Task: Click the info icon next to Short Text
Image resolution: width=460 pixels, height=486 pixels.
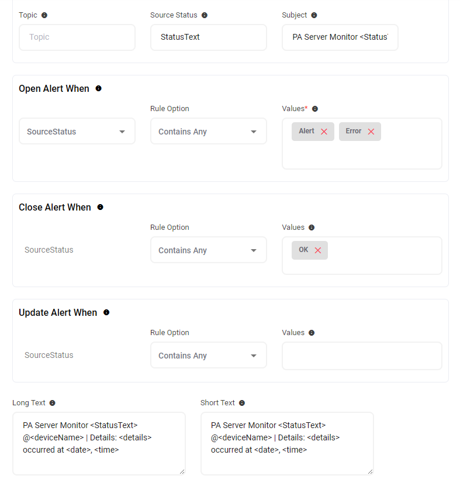Action: point(242,403)
